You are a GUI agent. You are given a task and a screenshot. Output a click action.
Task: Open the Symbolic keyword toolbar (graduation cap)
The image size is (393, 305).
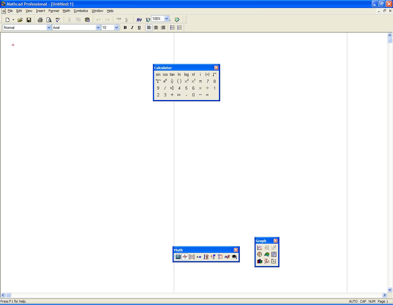234,257
